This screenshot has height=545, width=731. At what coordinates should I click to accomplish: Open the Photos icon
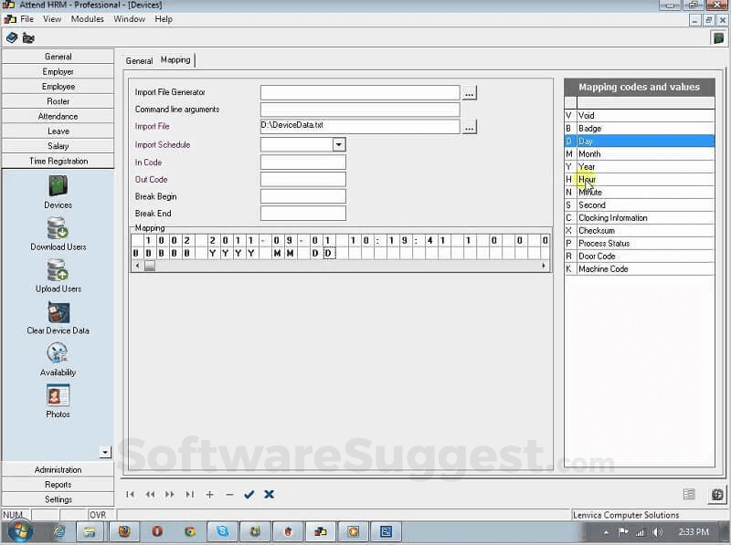coord(58,395)
